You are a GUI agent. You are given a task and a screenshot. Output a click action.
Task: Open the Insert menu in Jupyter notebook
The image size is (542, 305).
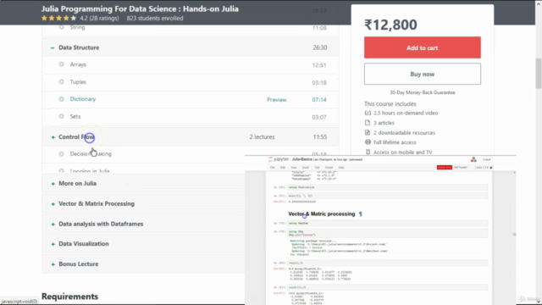pyautogui.click(x=306, y=168)
